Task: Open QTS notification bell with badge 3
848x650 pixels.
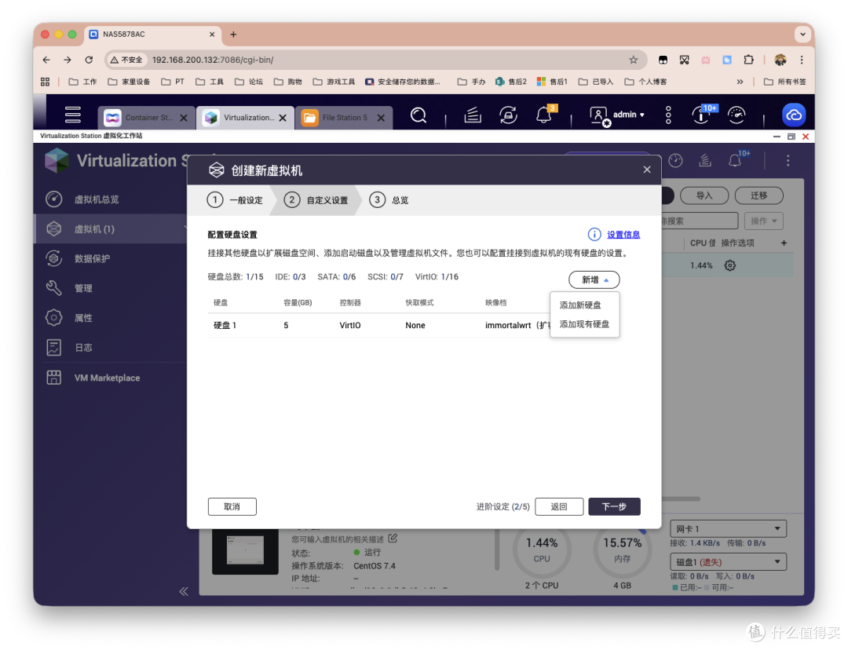Action: [x=545, y=115]
